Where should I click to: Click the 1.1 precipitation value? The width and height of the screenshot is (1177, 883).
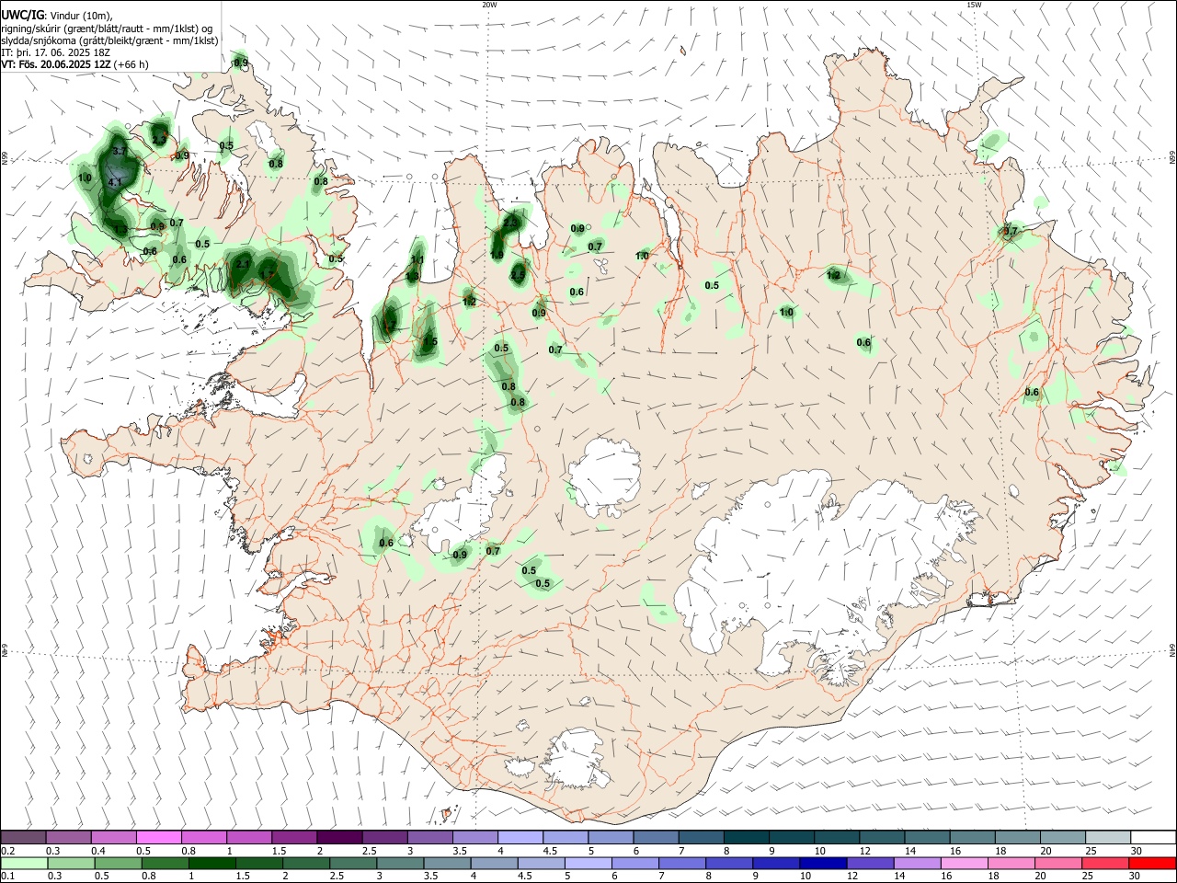pyautogui.click(x=417, y=260)
